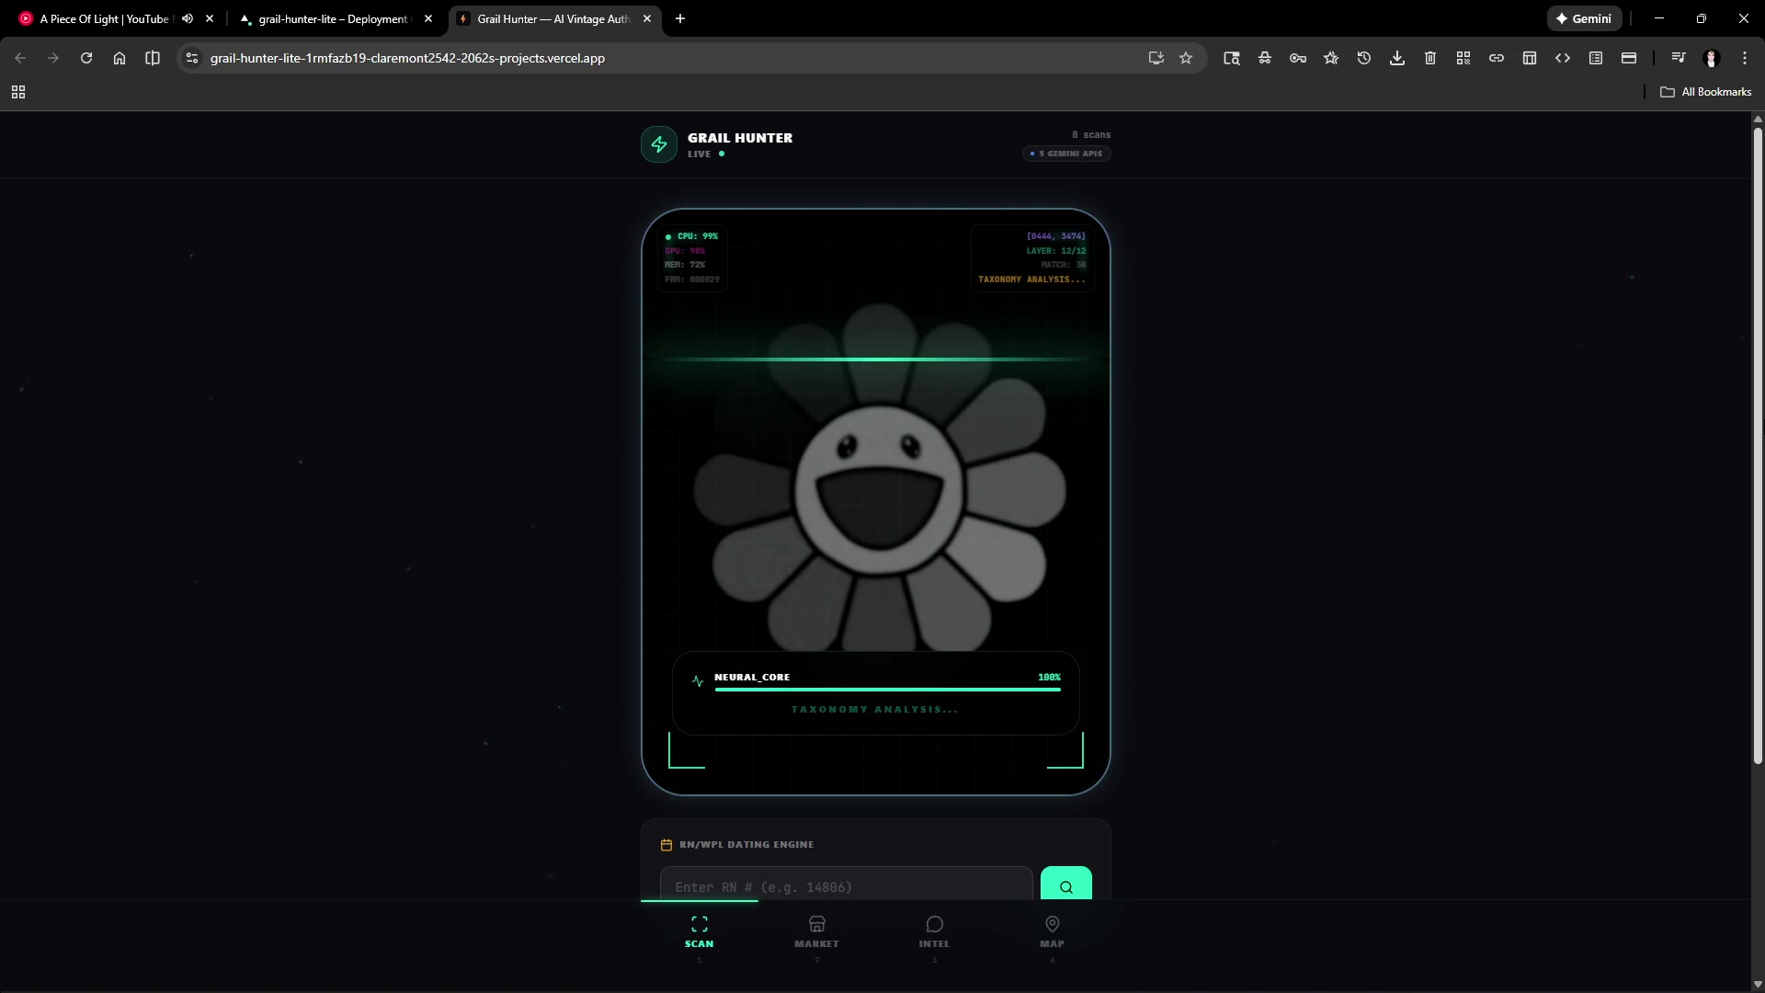Screen dimensions: 1765x993
Task: Click the Neural Core progress bar
Action: click(x=887, y=689)
